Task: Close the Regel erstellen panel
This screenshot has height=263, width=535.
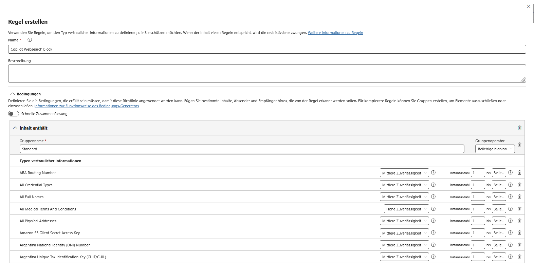Action: point(528,6)
